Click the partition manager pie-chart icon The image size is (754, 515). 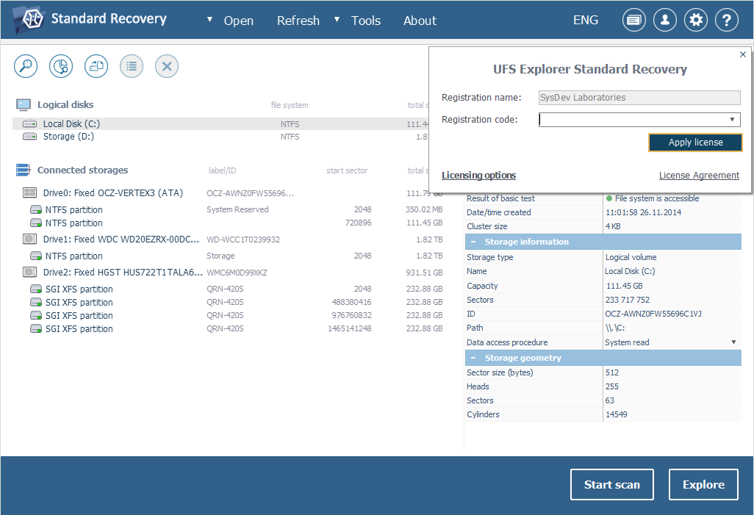(x=61, y=66)
